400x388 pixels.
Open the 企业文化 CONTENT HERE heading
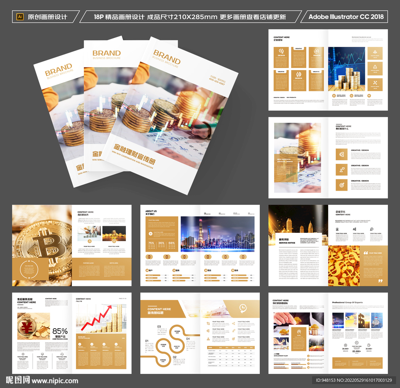coord(343,213)
